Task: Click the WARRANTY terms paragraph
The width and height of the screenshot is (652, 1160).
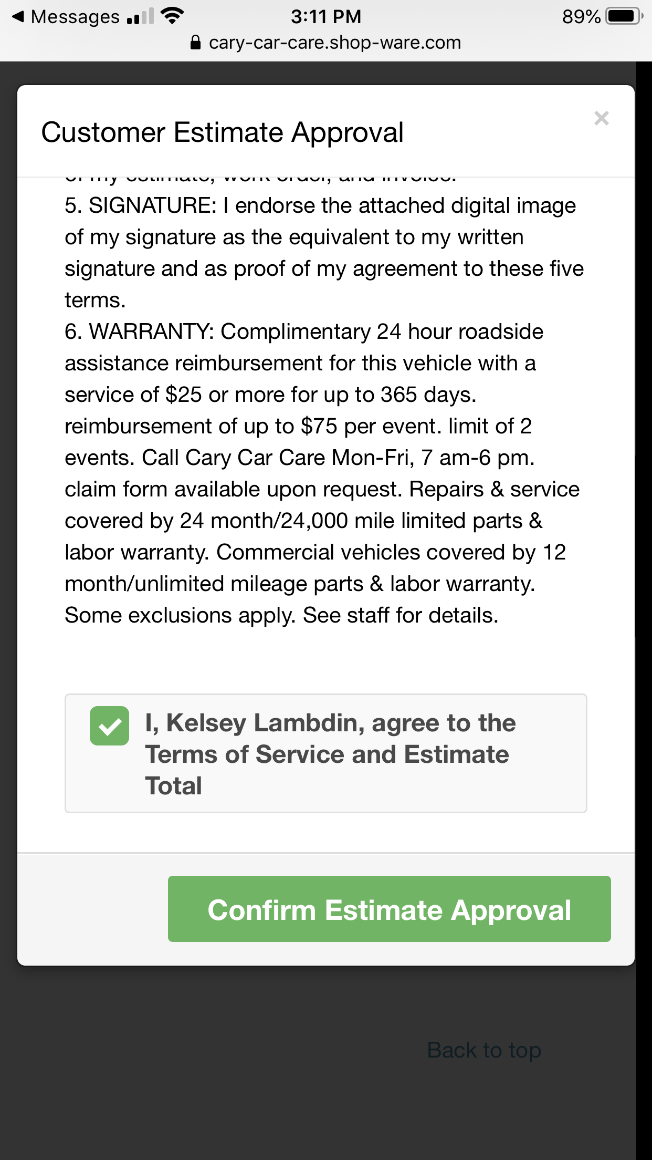Action: 323,473
